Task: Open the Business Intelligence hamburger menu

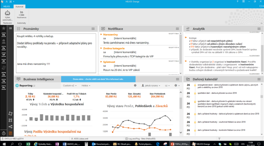Action: click(178, 79)
